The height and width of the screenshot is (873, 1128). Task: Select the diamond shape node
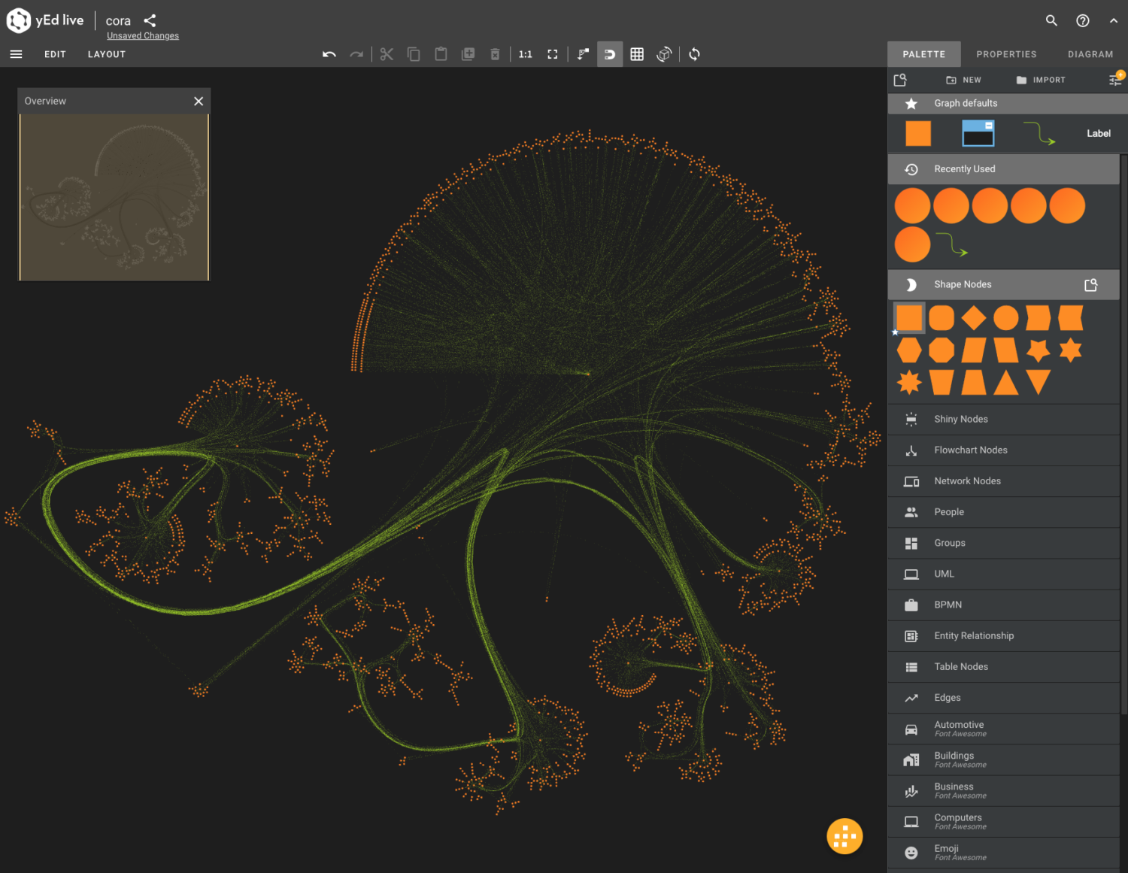[x=973, y=318]
